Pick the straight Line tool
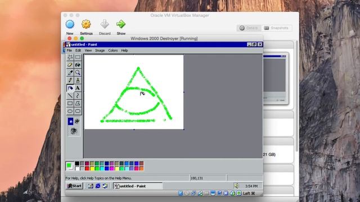360x202 pixels. point(70,96)
